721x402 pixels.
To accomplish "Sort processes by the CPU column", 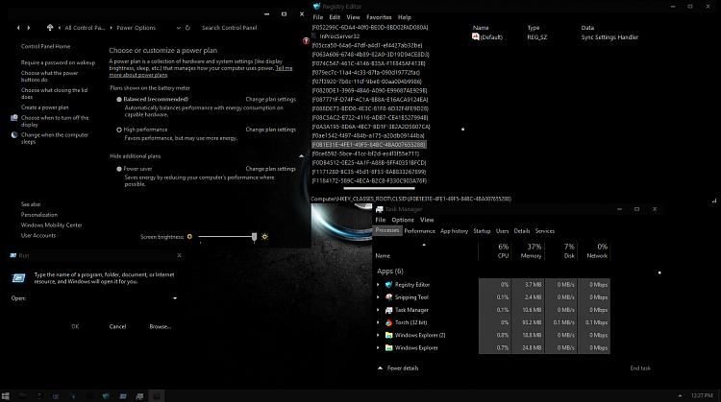I will 503,250.
